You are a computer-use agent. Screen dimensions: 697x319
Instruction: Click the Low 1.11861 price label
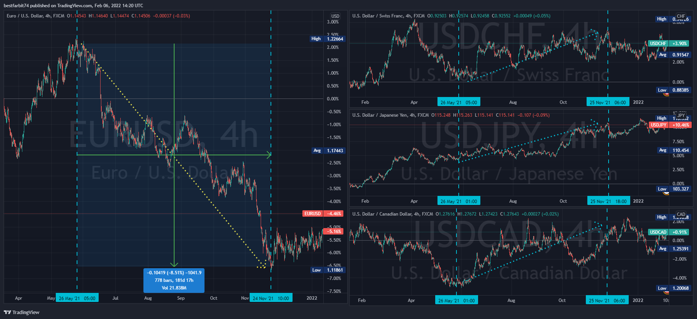point(328,270)
